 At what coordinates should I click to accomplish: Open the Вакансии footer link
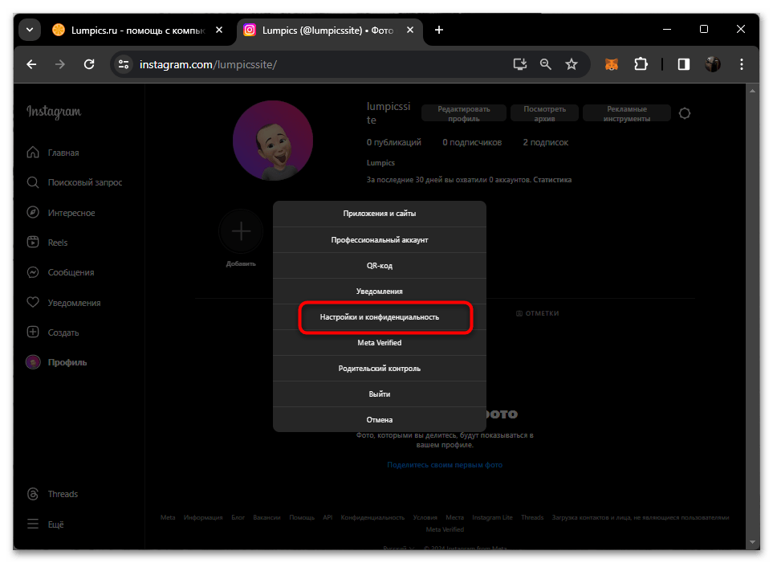click(266, 517)
